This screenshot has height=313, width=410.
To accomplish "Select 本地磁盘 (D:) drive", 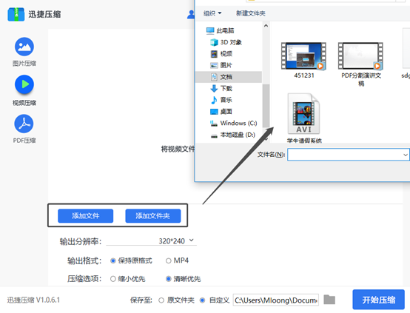I will [x=232, y=135].
